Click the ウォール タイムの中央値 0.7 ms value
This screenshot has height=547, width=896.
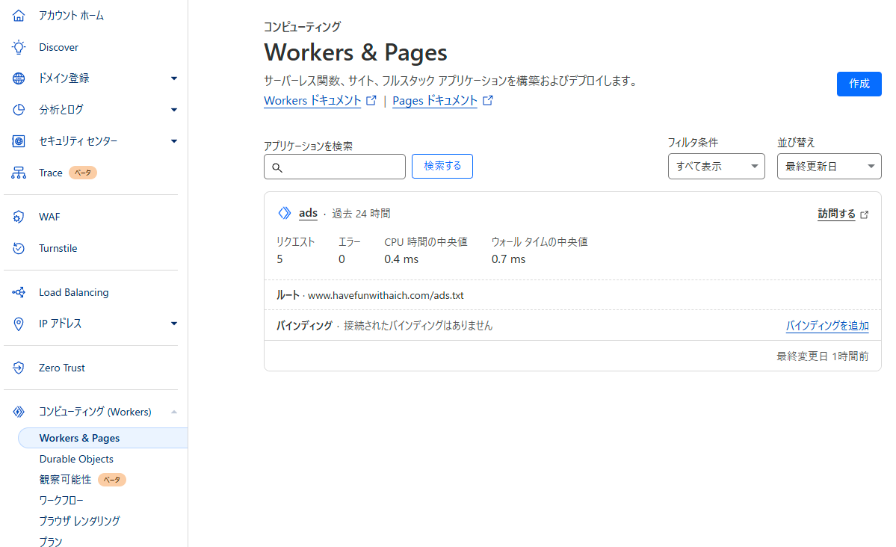point(508,259)
